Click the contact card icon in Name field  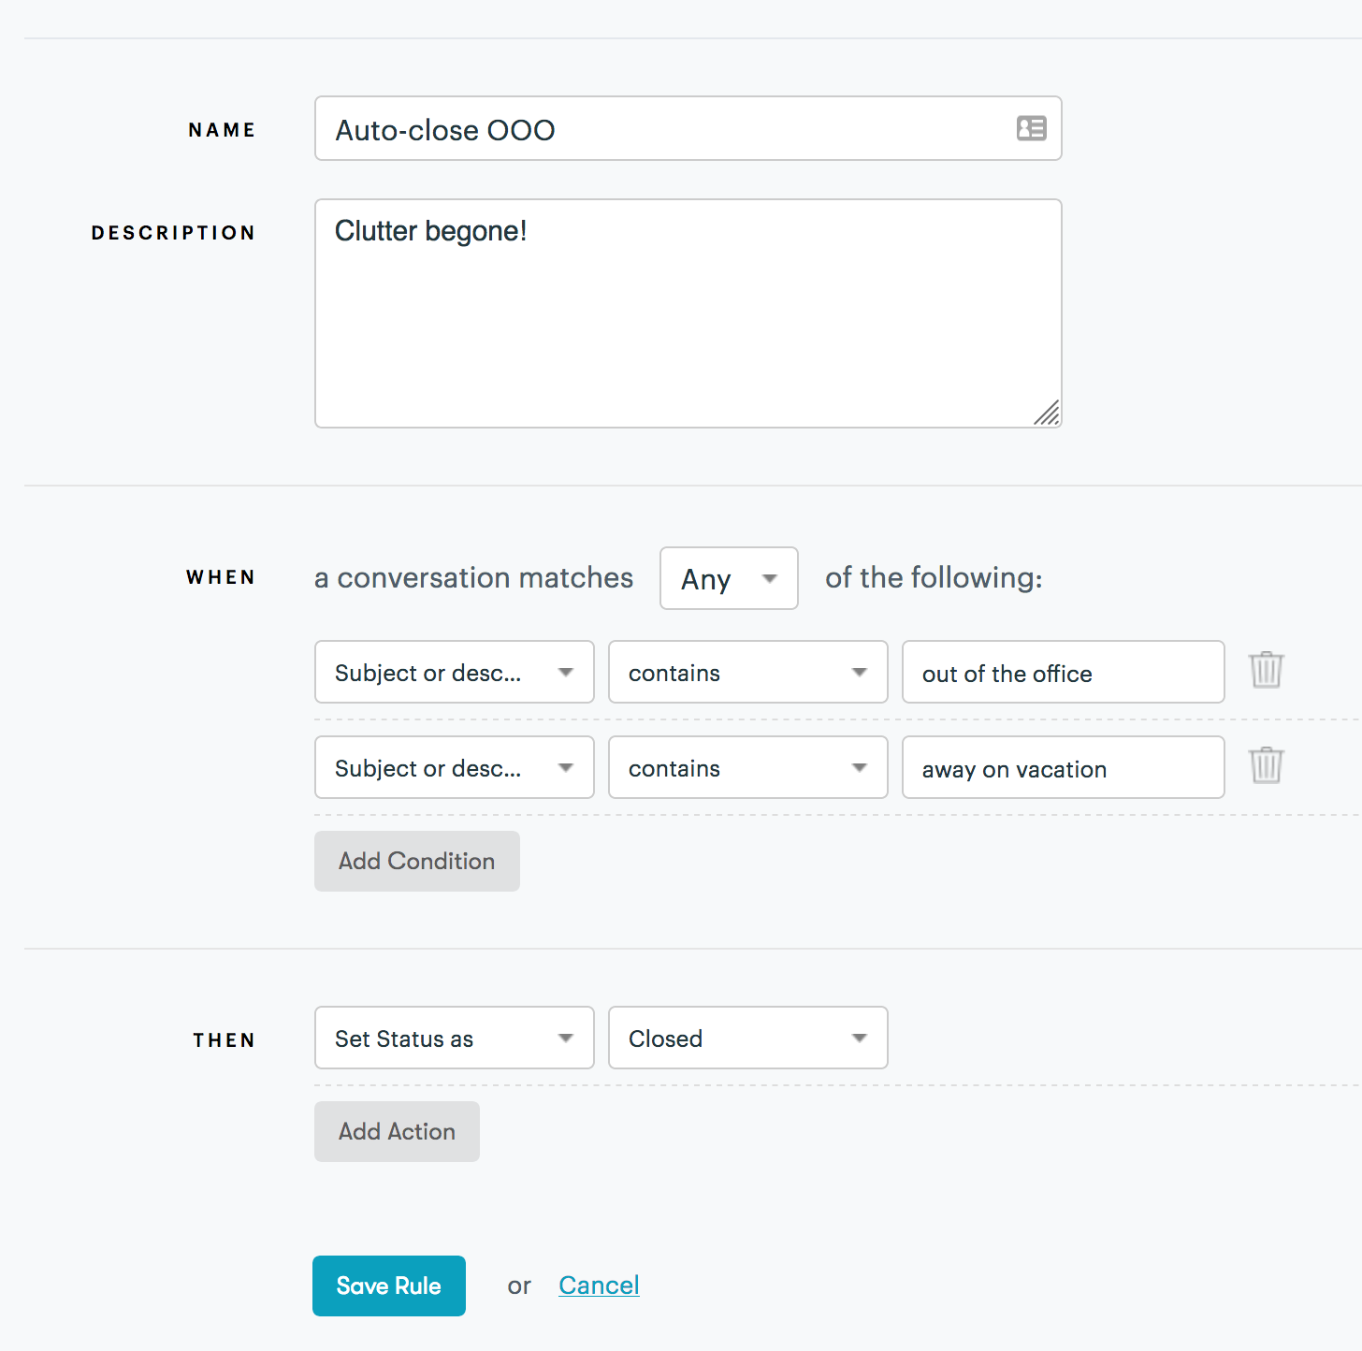click(1031, 128)
